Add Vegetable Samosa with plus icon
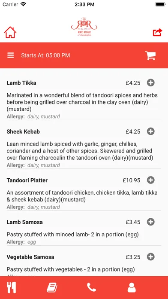 (151, 256)
